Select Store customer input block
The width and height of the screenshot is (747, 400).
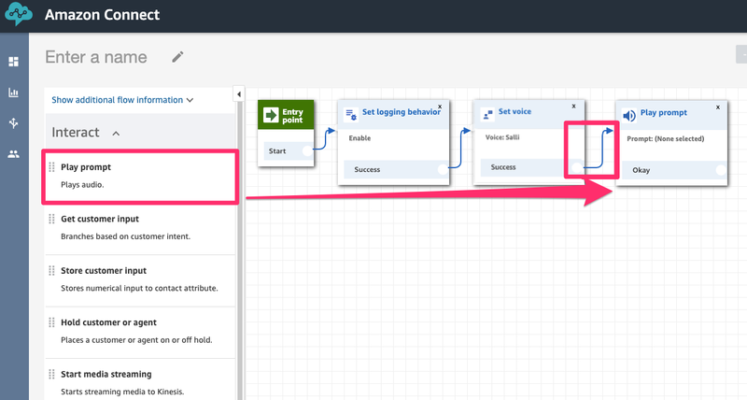tap(141, 280)
